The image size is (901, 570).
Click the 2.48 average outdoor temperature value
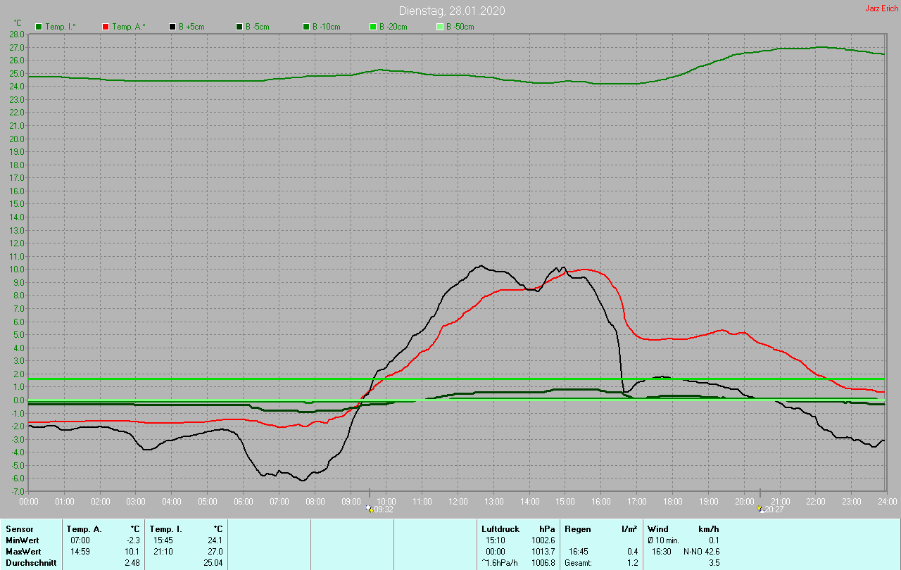(132, 562)
